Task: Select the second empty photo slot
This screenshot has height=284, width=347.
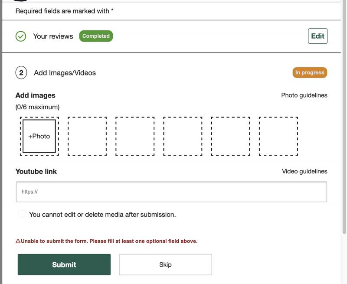Action: (x=87, y=135)
